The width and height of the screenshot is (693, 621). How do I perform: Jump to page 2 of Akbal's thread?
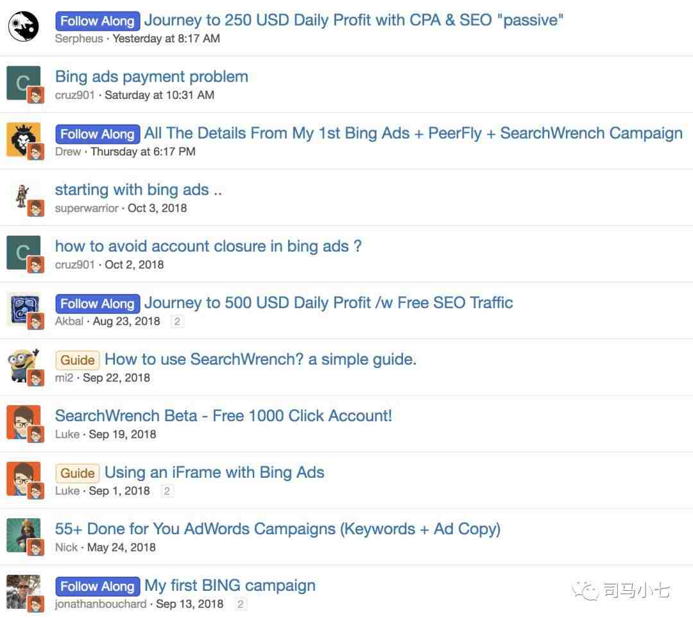[x=177, y=321]
